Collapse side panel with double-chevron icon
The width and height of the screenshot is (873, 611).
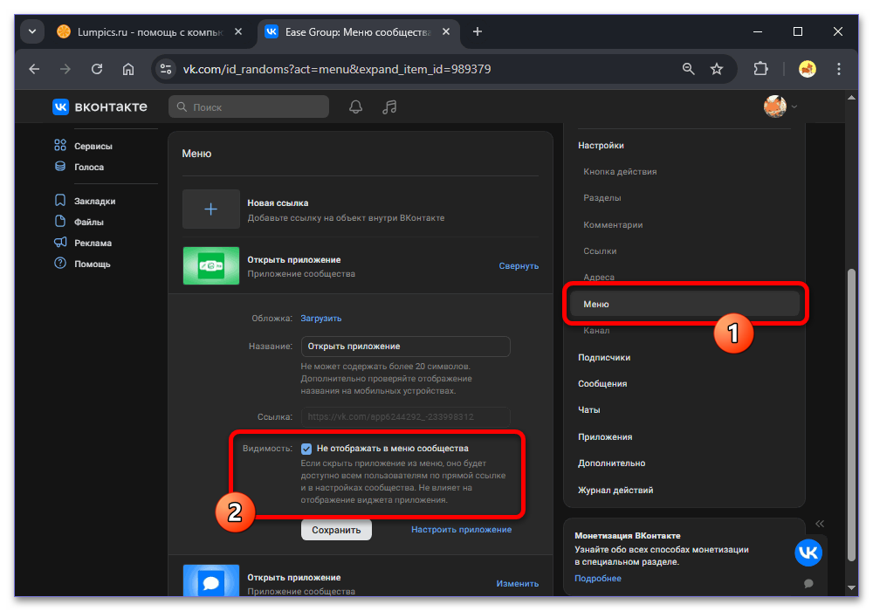[820, 524]
